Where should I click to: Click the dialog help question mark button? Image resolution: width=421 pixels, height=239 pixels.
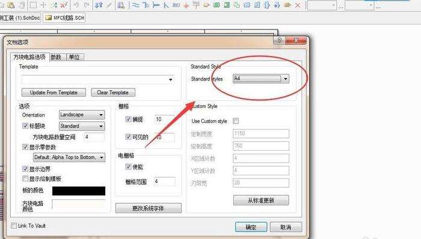(279, 40)
